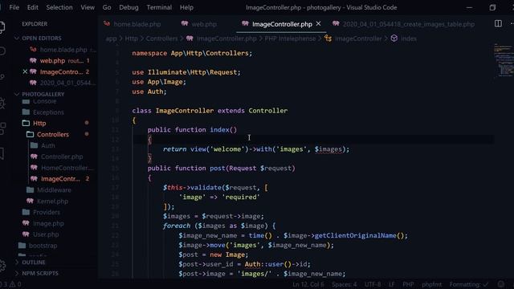Click the ImageController class breadcrumb

(x=358, y=39)
